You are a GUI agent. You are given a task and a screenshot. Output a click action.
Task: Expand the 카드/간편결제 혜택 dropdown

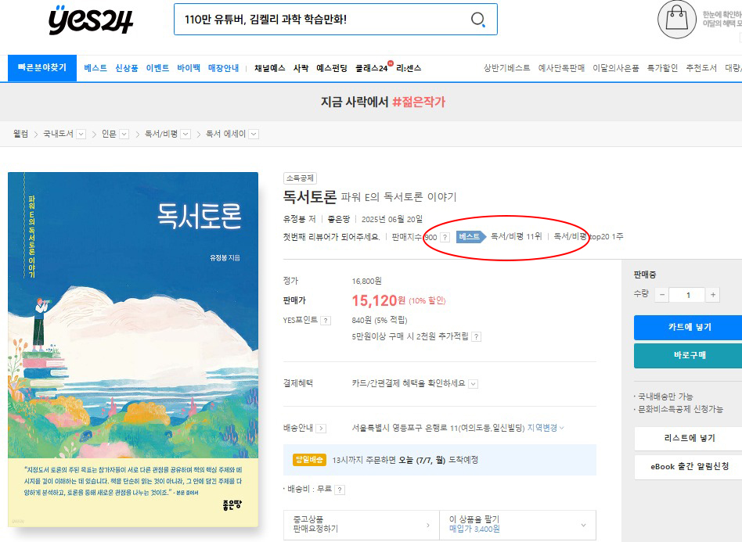(x=474, y=384)
